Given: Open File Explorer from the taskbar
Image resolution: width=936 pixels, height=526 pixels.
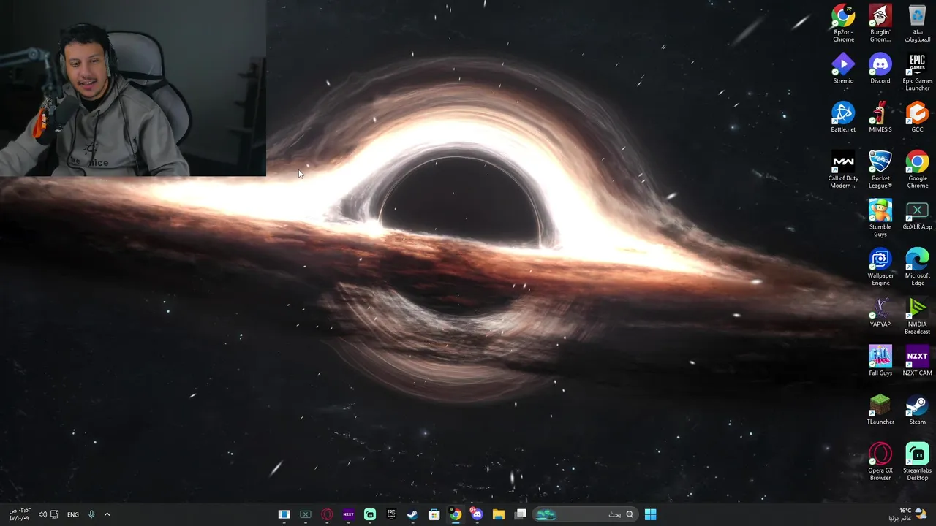Looking at the screenshot, I should click(x=499, y=514).
